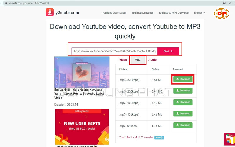235x147 pixels.
Task: Download the .mp3 320kbps file
Action: point(183,79)
